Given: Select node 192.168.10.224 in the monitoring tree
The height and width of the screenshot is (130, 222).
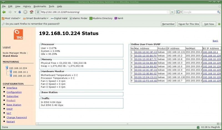Looking at the screenshot, I should tap(18, 68).
